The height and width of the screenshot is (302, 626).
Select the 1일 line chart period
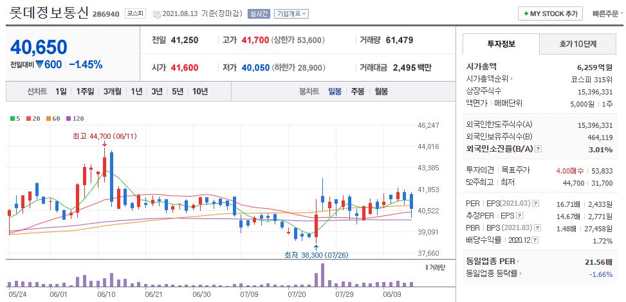pos(61,91)
